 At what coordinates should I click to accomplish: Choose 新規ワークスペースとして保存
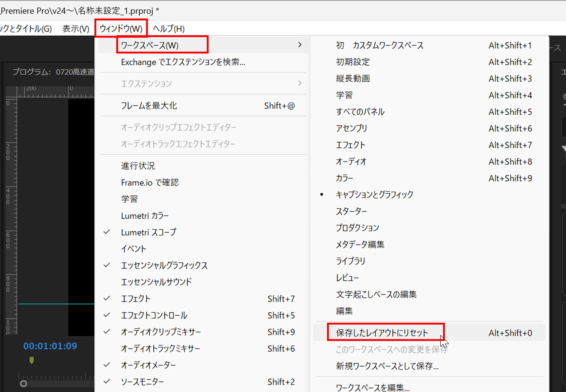point(429,366)
